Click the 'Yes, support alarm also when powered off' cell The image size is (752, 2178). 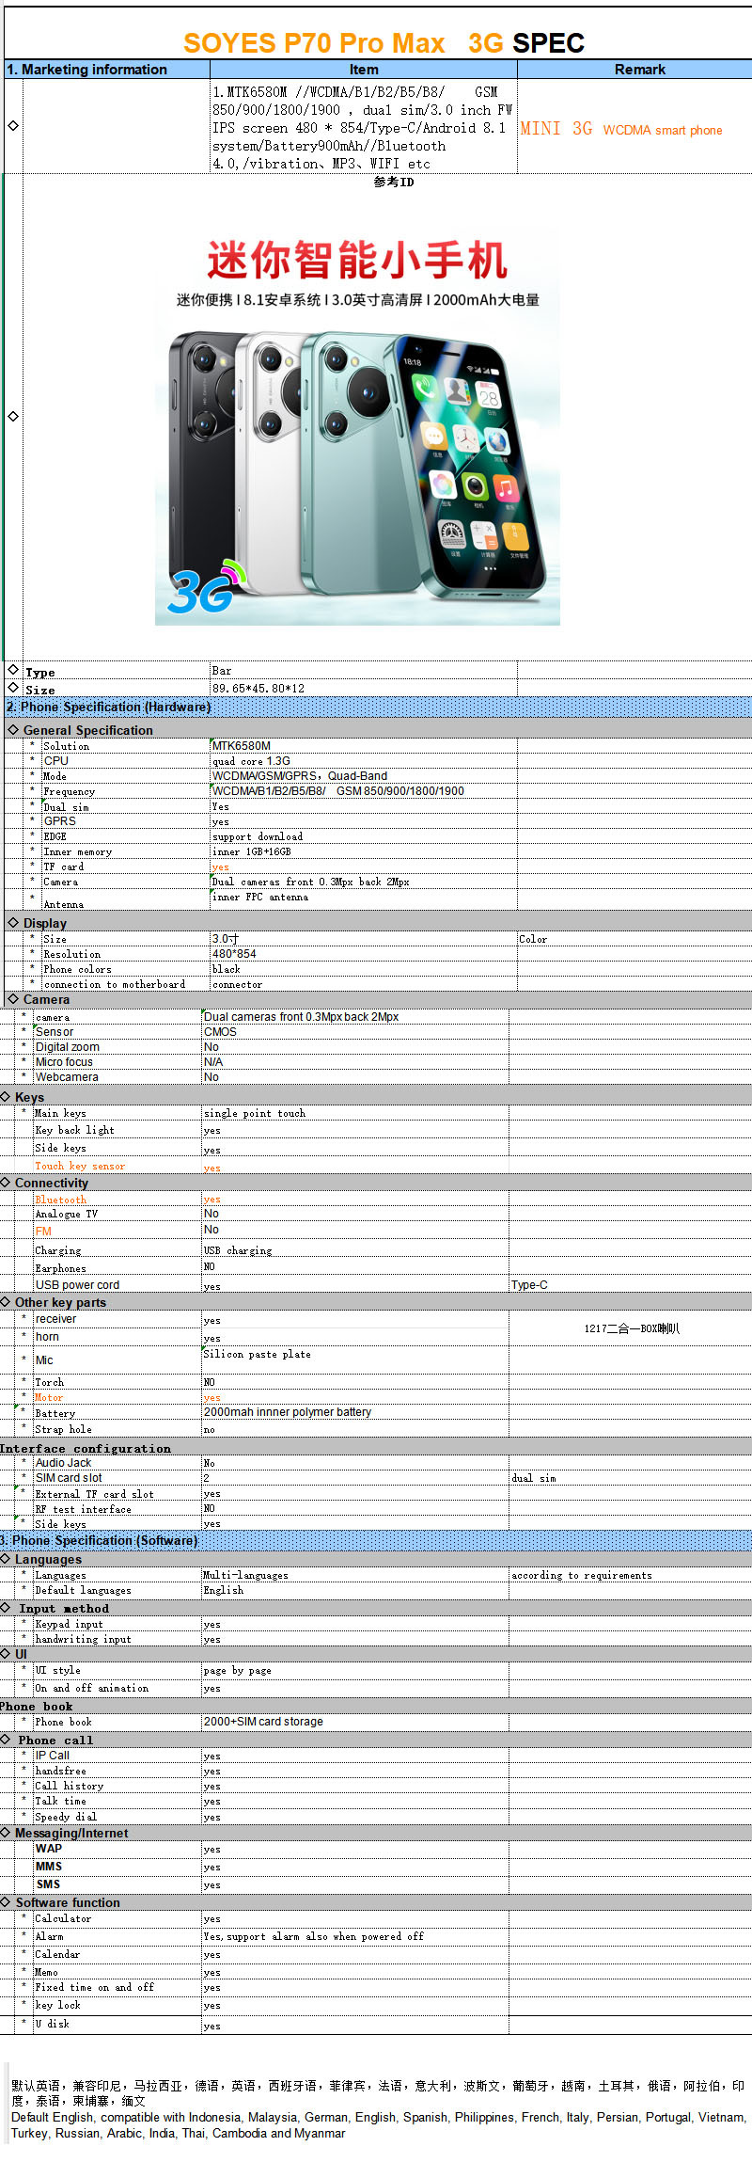[x=355, y=1936]
